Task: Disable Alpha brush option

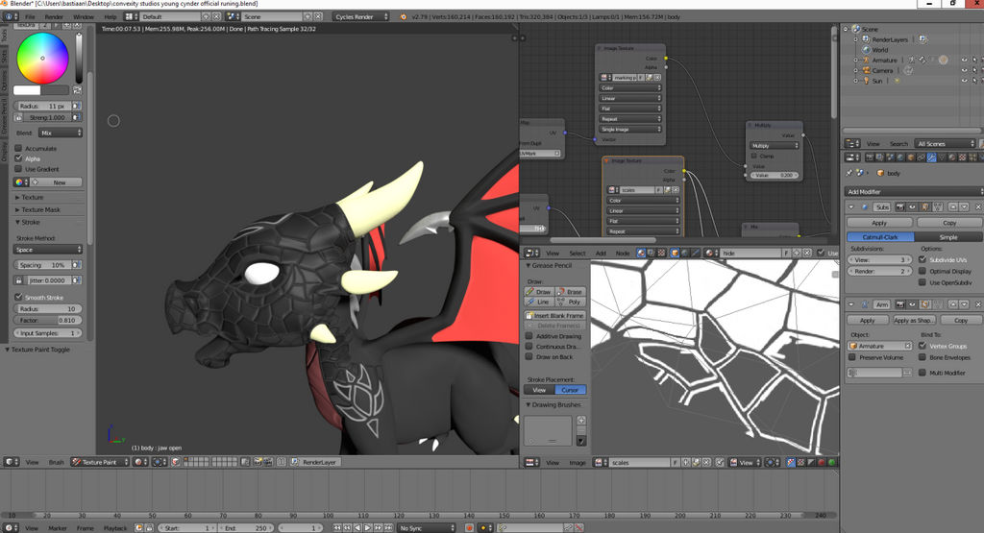Action: (18, 158)
